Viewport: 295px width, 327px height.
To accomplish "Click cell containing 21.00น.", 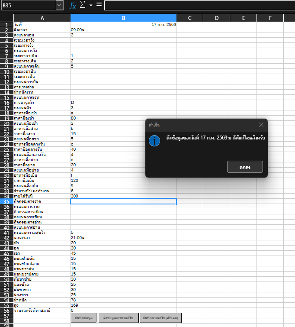I will (124, 238).
